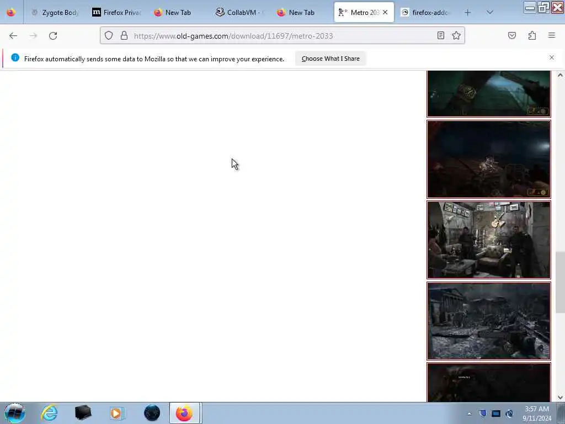Select the first New Tab

pos(179,12)
